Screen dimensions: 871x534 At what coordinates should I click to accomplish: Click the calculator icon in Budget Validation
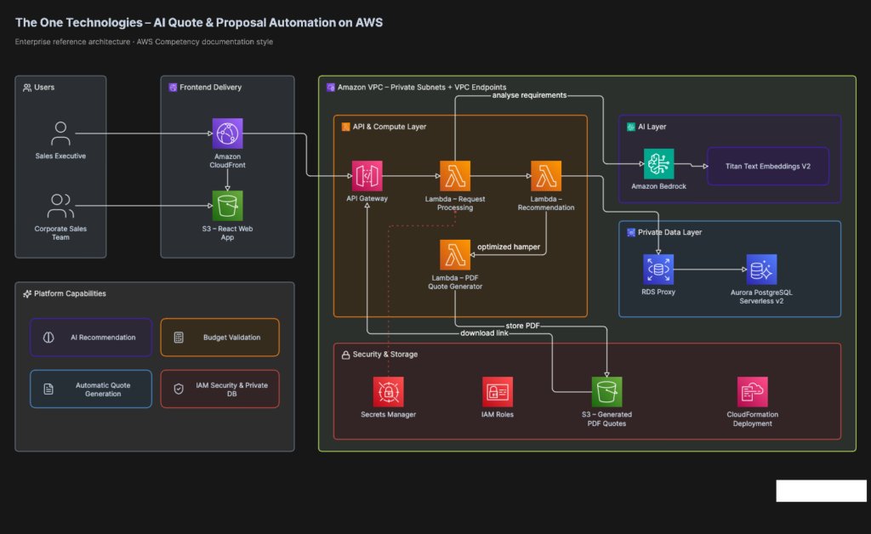179,338
